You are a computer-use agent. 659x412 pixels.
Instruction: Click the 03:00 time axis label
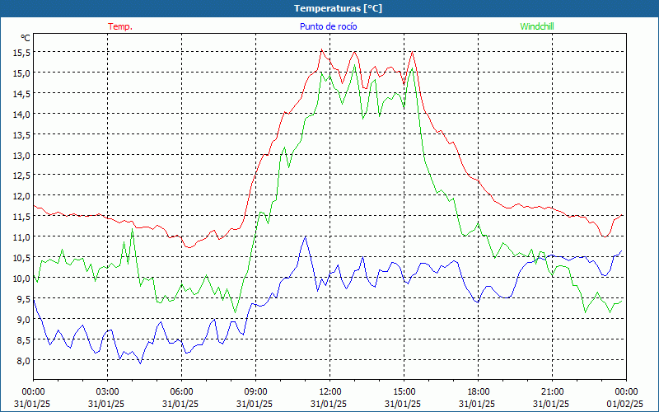click(108, 391)
